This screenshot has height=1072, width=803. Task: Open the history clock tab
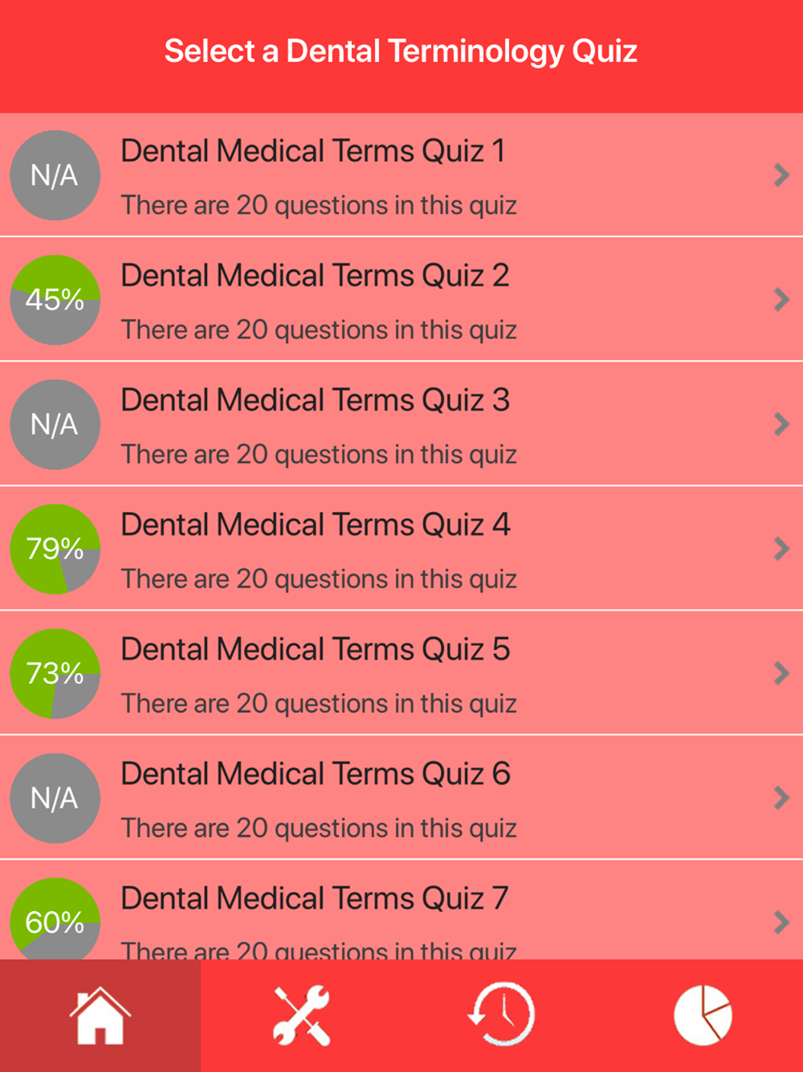click(x=502, y=1016)
